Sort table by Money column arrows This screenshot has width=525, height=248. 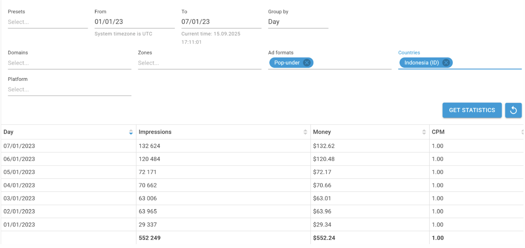point(424,132)
